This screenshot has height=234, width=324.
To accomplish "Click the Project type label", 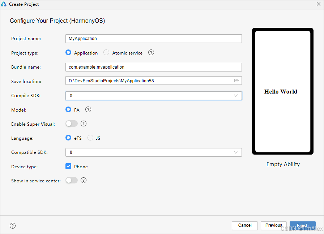I will coord(25,53).
